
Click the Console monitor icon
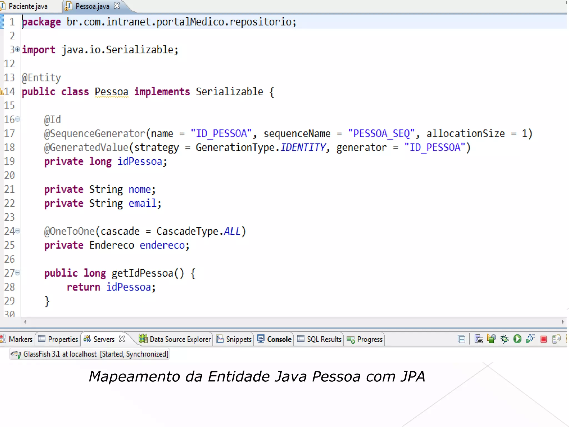261,339
